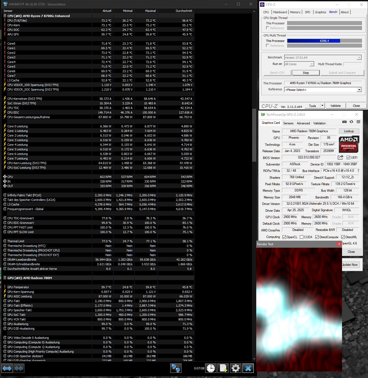Click the Maximal column header in HWiNFO

coord(146,11)
